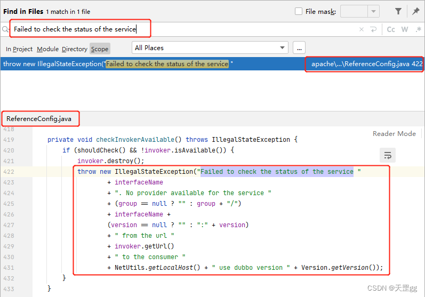This screenshot has width=425, height=297.
Task: Click line number 419 in gutter
Action: [9, 140]
